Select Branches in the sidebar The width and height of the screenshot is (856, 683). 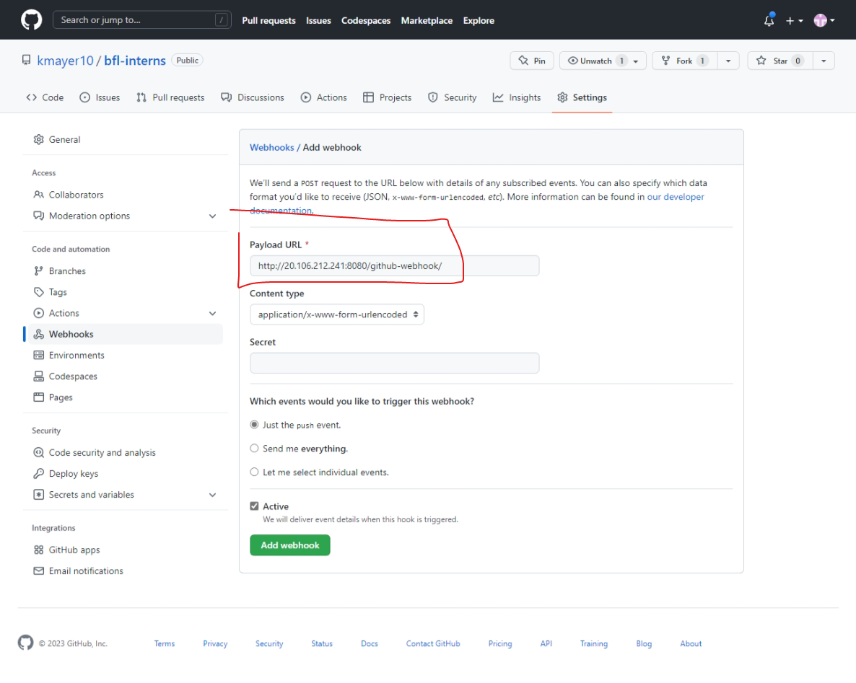point(65,270)
